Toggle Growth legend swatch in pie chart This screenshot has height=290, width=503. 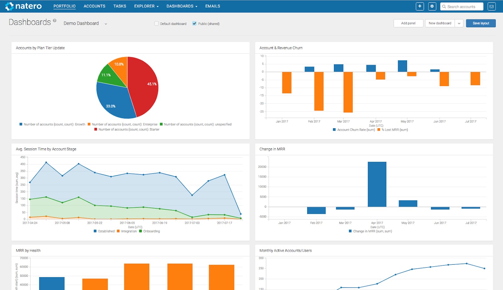[21, 124]
